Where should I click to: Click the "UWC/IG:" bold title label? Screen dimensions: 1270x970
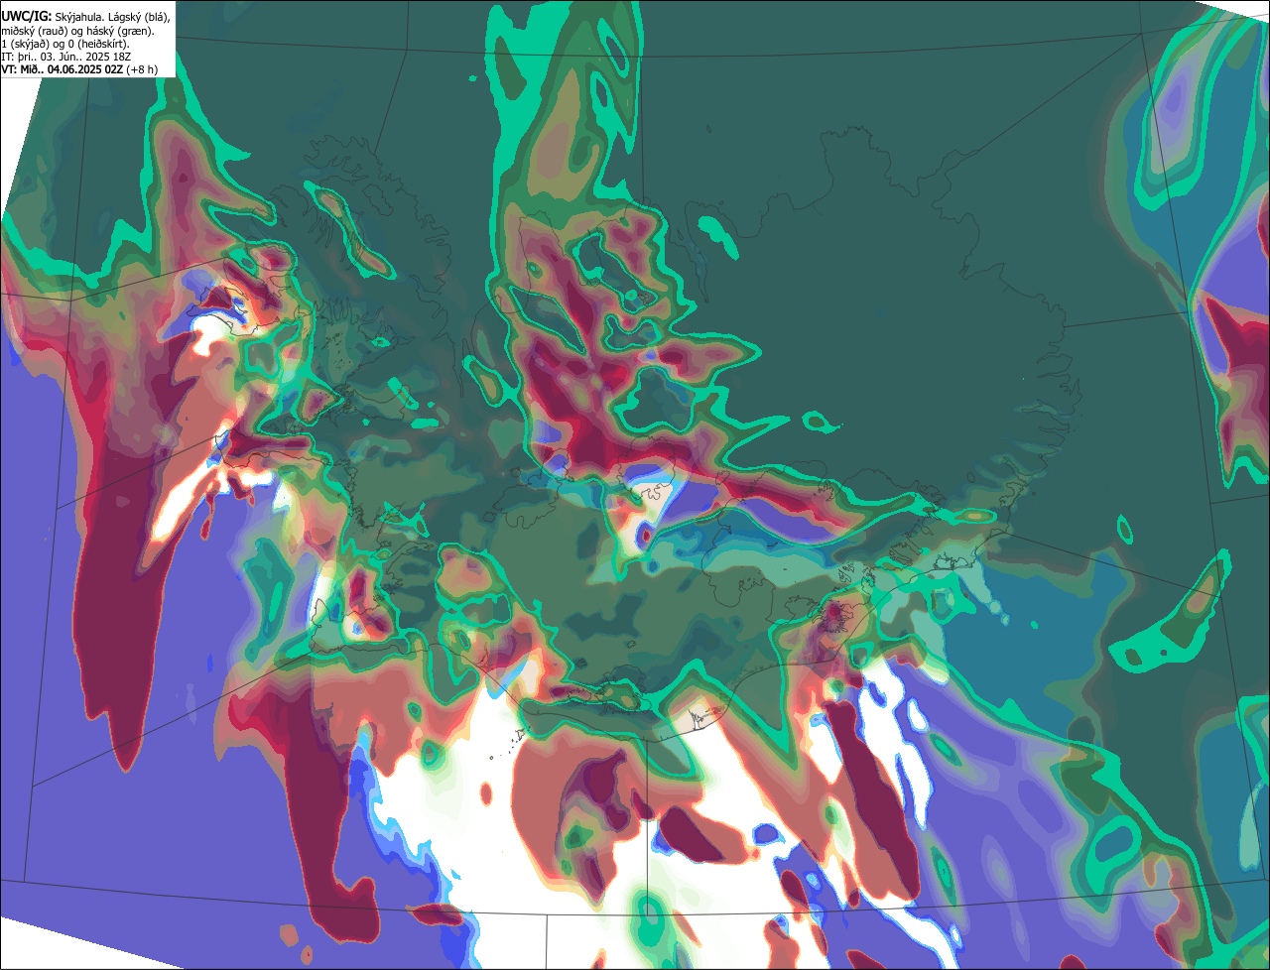27,17
